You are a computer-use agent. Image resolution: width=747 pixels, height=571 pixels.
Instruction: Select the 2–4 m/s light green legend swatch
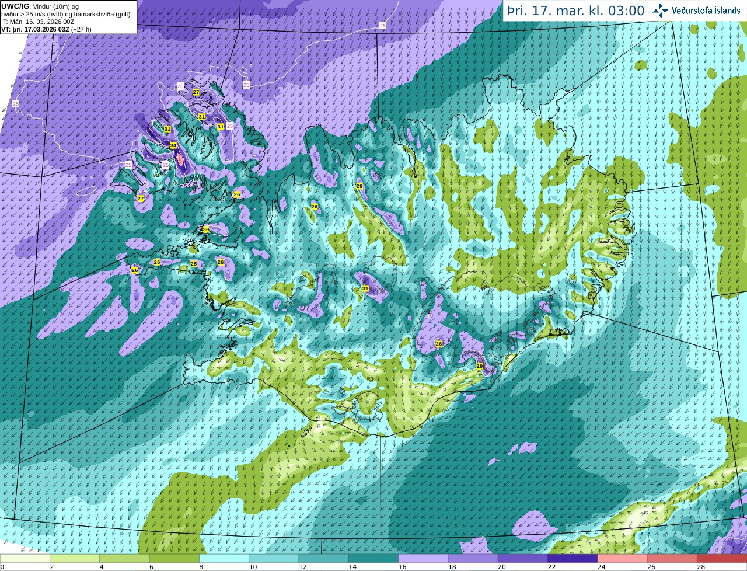(75, 559)
